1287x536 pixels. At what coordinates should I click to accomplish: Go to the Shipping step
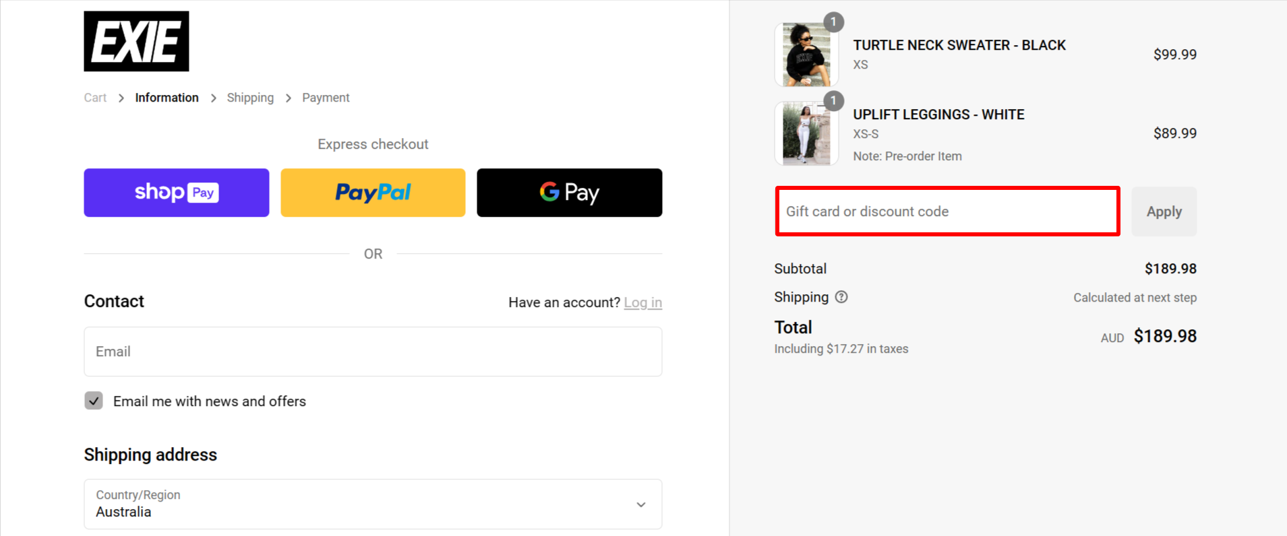click(250, 97)
